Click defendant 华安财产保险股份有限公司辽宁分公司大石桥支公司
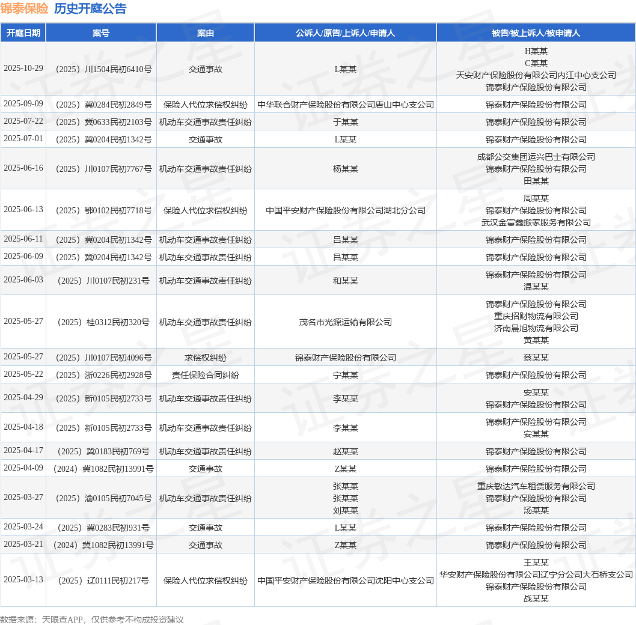636x625 pixels. [536, 575]
